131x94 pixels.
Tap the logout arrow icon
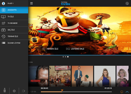pyautogui.click(x=24, y=91)
